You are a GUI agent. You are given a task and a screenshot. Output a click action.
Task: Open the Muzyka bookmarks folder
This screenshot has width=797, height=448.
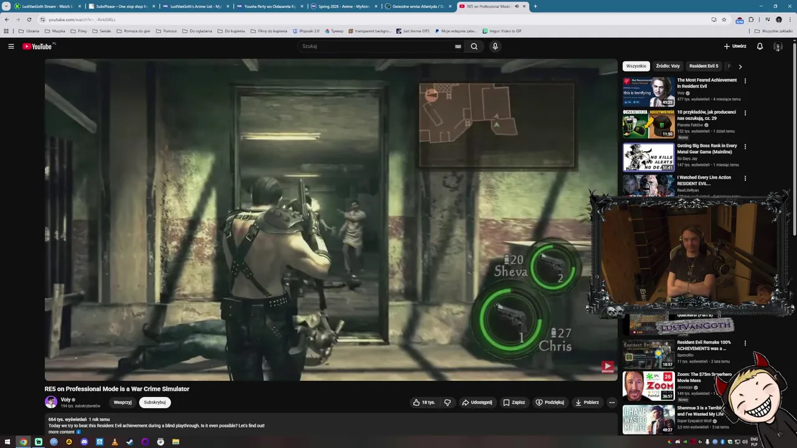[x=55, y=31]
